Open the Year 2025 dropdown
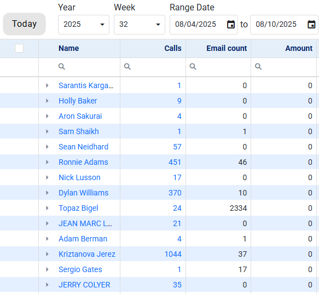The image size is (319, 294). click(84, 25)
